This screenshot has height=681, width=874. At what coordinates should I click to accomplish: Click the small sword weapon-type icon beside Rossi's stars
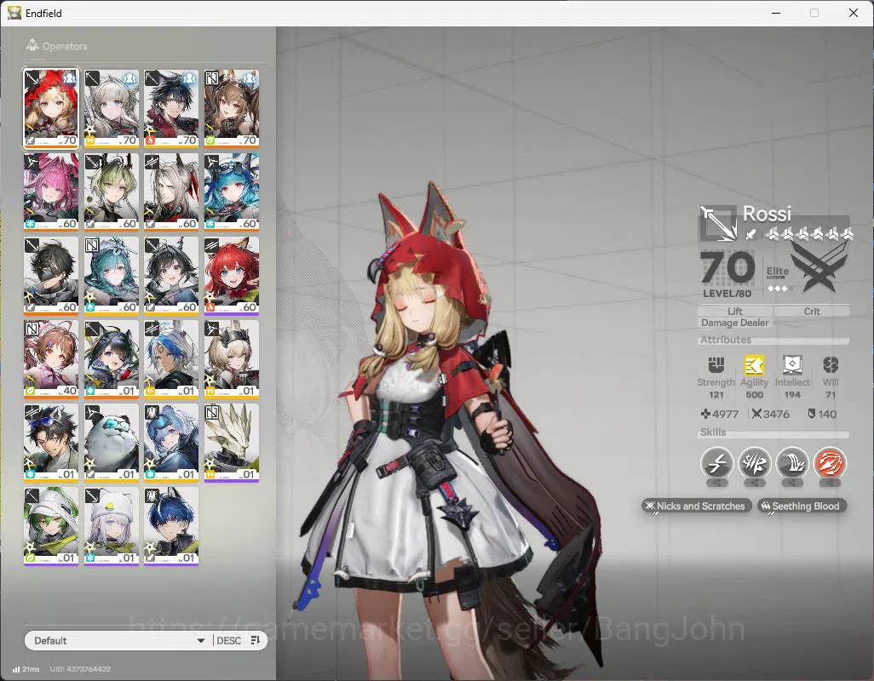click(750, 234)
